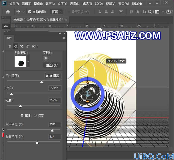Image resolution: width=174 pixels, height=160 pixels.
Task: Select the 切变 radio button
Action: pyautogui.click(x=35, y=115)
